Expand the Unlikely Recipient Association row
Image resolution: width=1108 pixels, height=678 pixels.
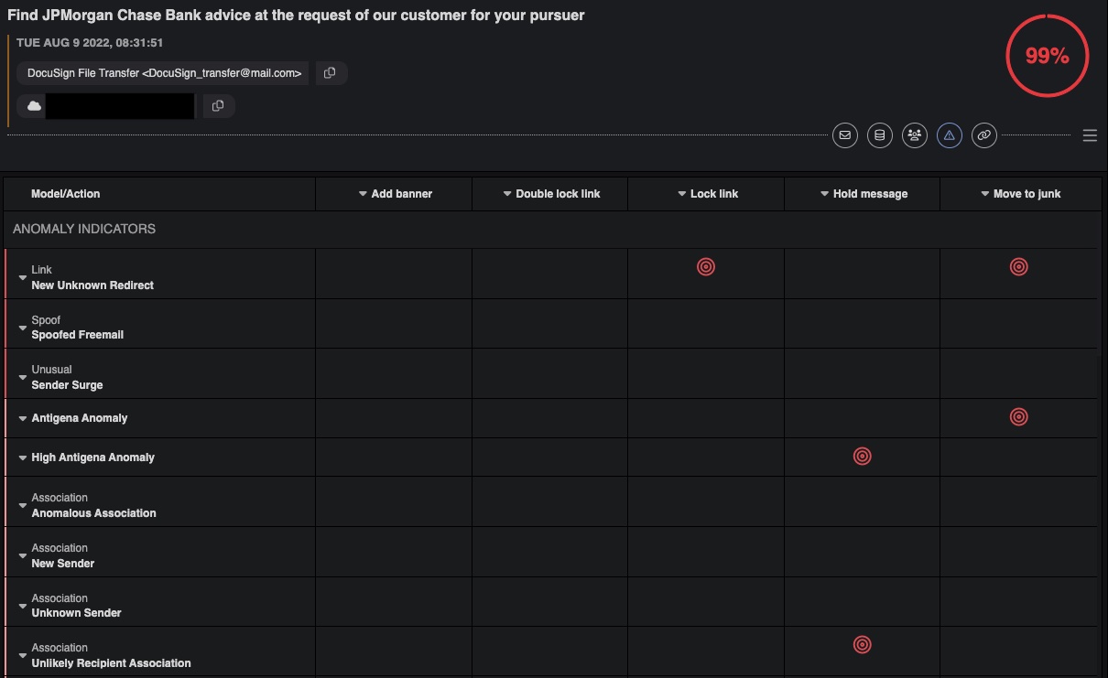tap(23, 656)
